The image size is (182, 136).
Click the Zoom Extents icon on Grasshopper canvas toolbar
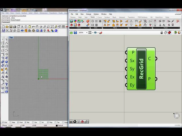coord(90,33)
